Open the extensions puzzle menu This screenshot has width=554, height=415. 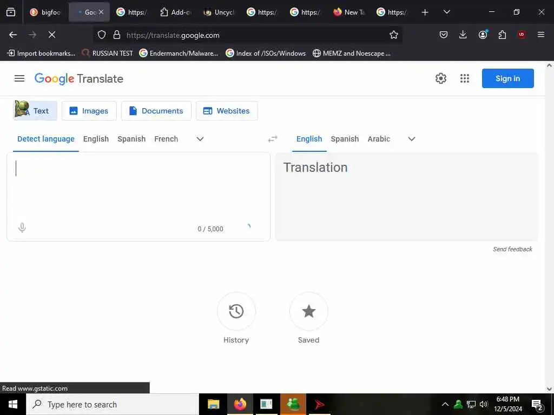point(502,35)
